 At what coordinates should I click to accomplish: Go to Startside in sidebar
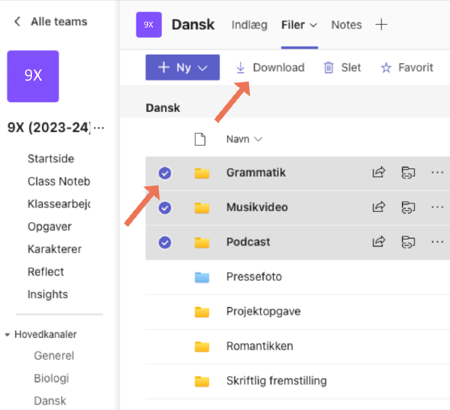pos(51,159)
